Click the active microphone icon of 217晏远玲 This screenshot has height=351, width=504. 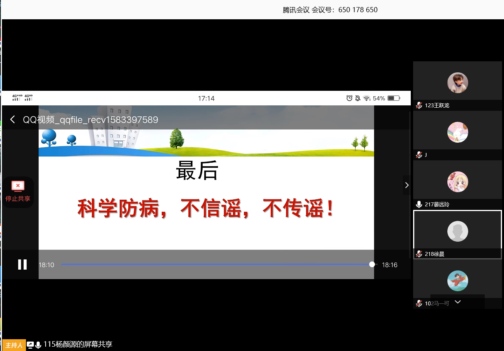pos(419,204)
